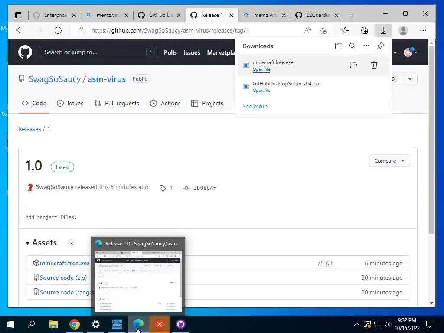Open the tab actions menu icon
Image resolution: width=444 pixels, height=333 pixels.
pyautogui.click(x=18, y=15)
